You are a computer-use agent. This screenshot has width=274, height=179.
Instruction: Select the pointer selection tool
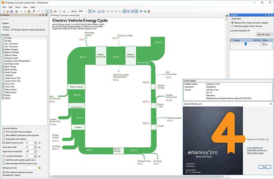point(47,11)
